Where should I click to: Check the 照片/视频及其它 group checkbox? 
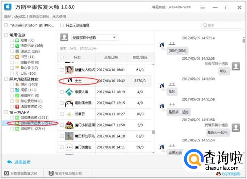click(6, 79)
